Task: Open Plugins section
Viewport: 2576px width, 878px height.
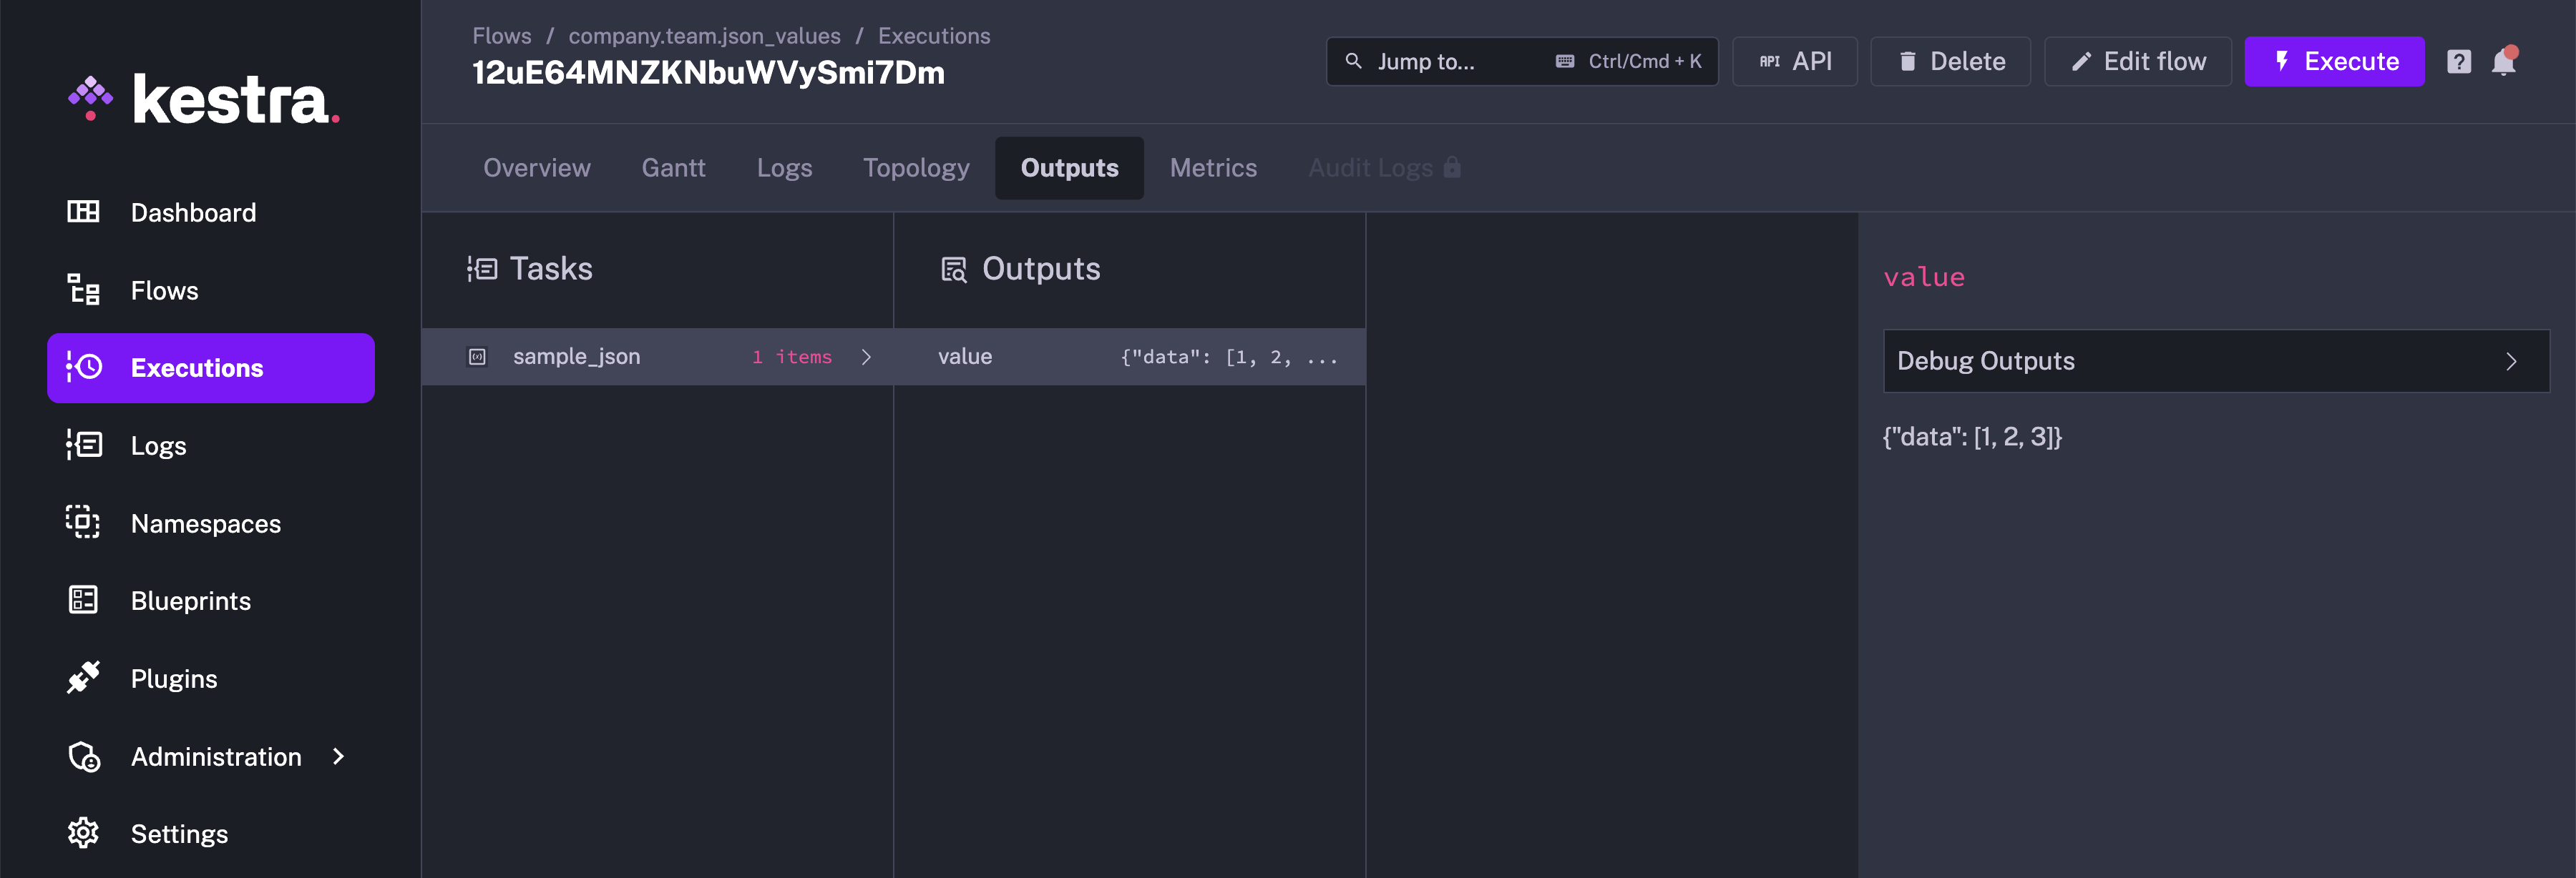Action: (174, 676)
